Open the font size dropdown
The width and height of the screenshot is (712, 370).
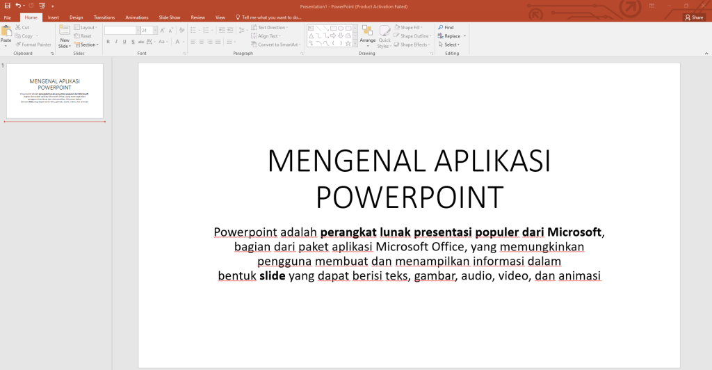154,31
